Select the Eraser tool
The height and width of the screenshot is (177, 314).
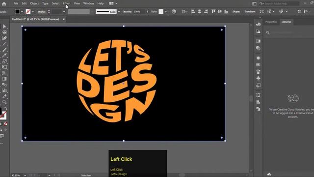4,56
